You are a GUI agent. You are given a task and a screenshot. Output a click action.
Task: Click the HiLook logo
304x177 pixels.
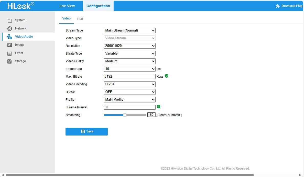(21, 6)
